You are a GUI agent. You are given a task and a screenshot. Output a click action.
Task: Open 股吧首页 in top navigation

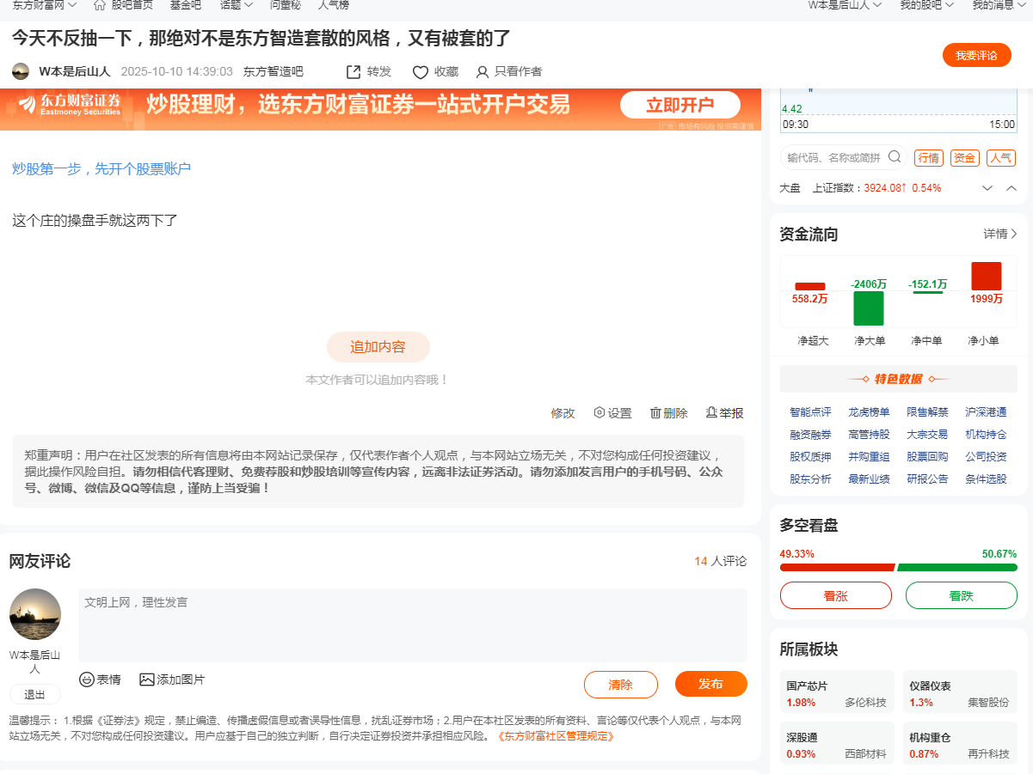click(132, 5)
